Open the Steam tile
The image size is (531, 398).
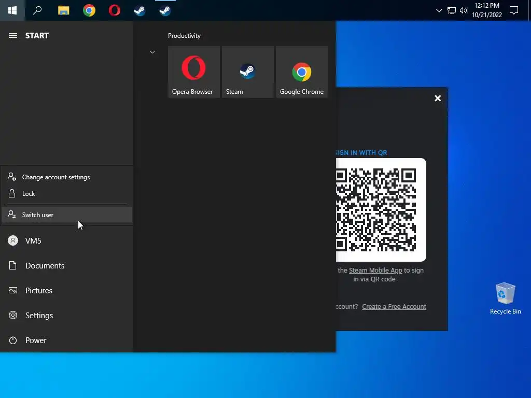pyautogui.click(x=247, y=72)
